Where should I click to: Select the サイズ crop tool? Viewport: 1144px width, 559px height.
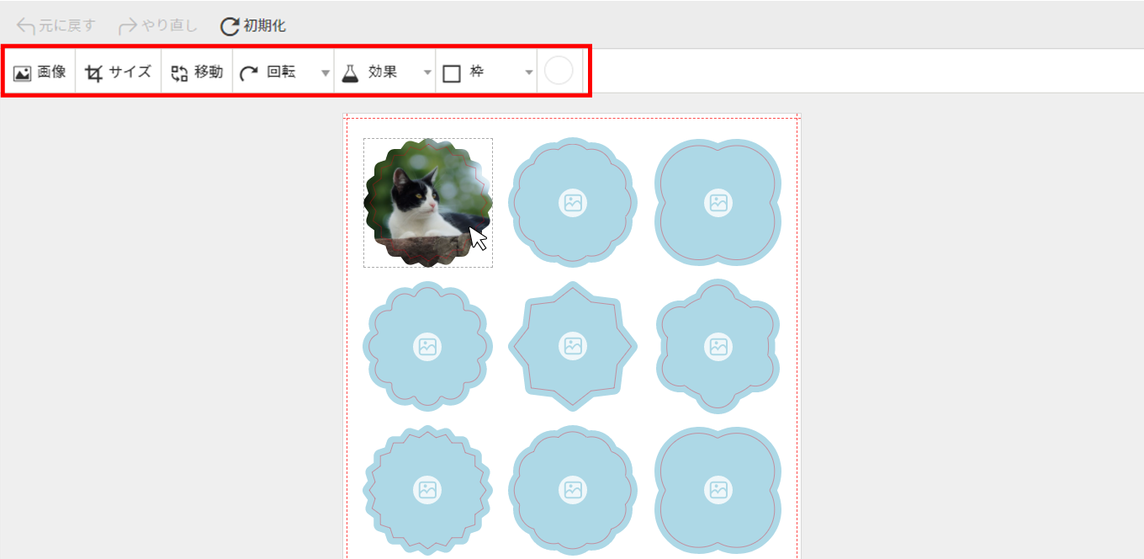tap(119, 72)
